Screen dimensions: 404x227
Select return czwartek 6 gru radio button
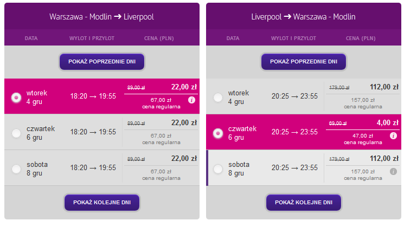218,133
